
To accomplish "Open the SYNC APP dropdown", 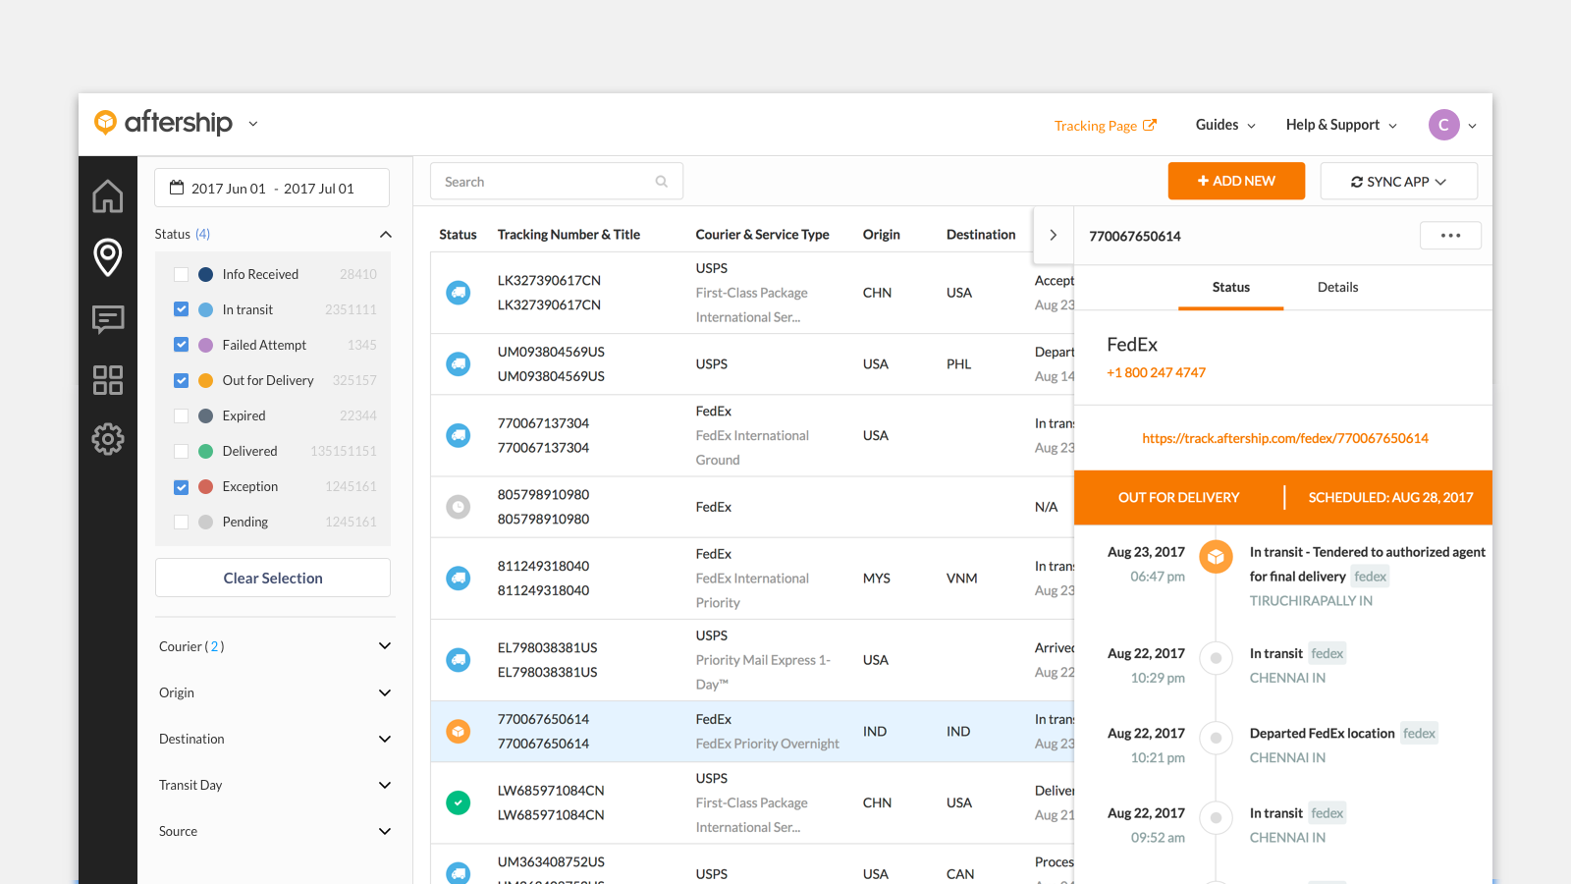I will (x=1398, y=182).
